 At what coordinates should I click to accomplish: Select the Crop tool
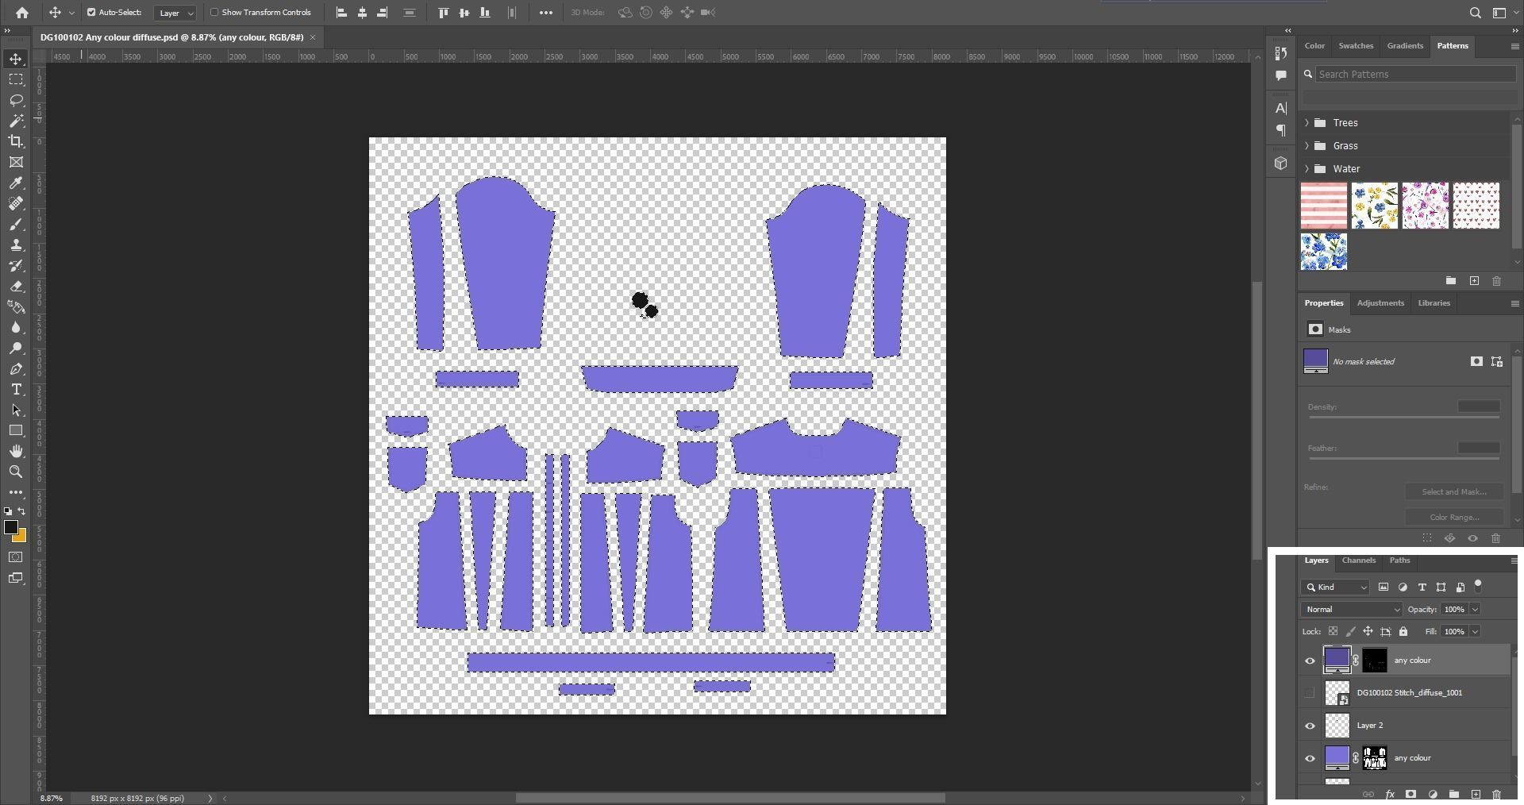(16, 141)
